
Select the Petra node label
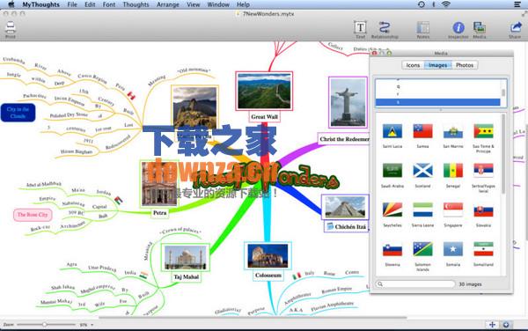[159, 213]
